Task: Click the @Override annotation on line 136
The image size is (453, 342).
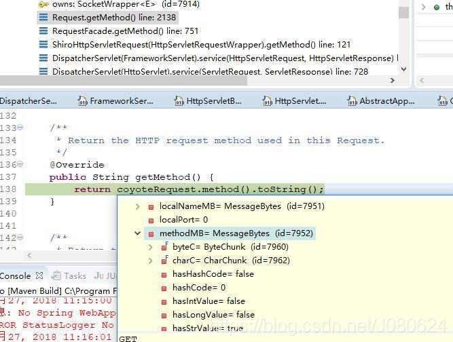Action: [x=77, y=164]
